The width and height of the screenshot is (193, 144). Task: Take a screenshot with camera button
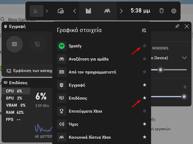click(14, 44)
